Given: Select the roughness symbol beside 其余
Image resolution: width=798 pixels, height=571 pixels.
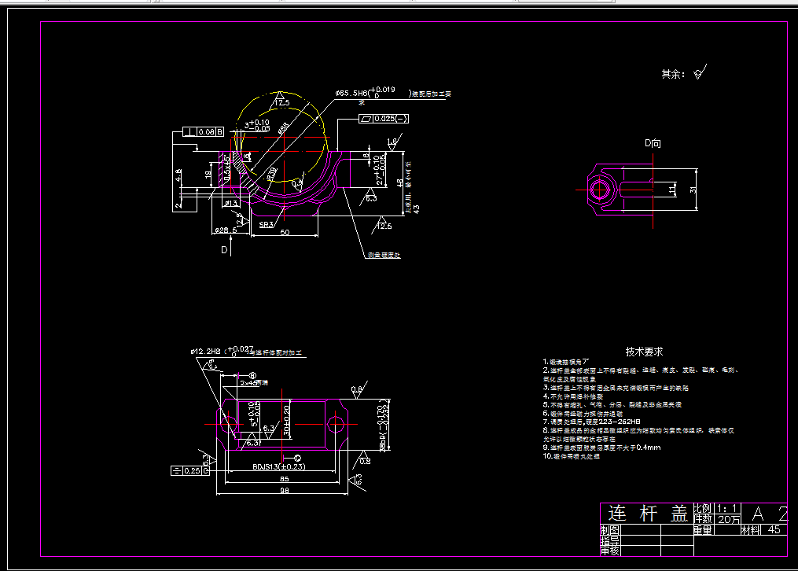Looking at the screenshot, I should point(701,72).
